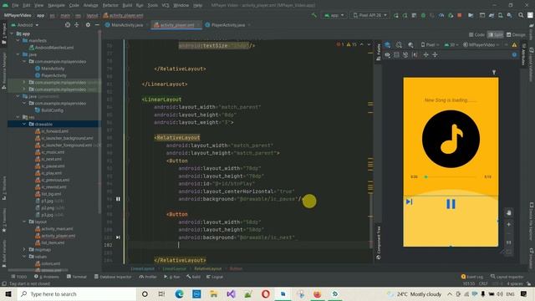
Task: Click the Sync project green hammer icon
Action: coord(314,15)
